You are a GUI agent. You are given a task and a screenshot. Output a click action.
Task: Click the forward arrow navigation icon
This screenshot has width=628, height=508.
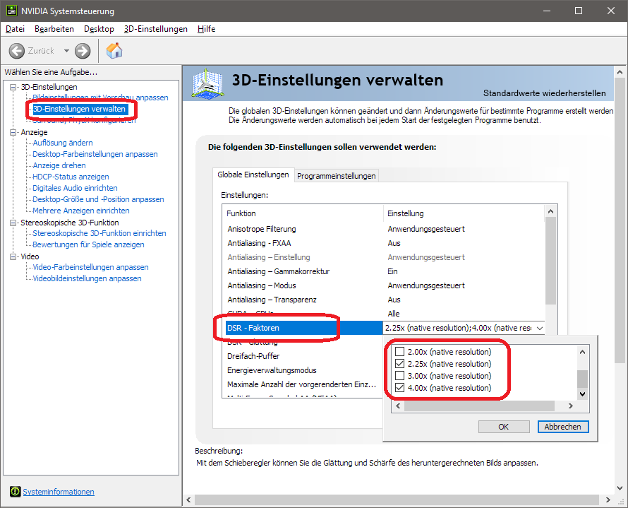click(x=83, y=51)
